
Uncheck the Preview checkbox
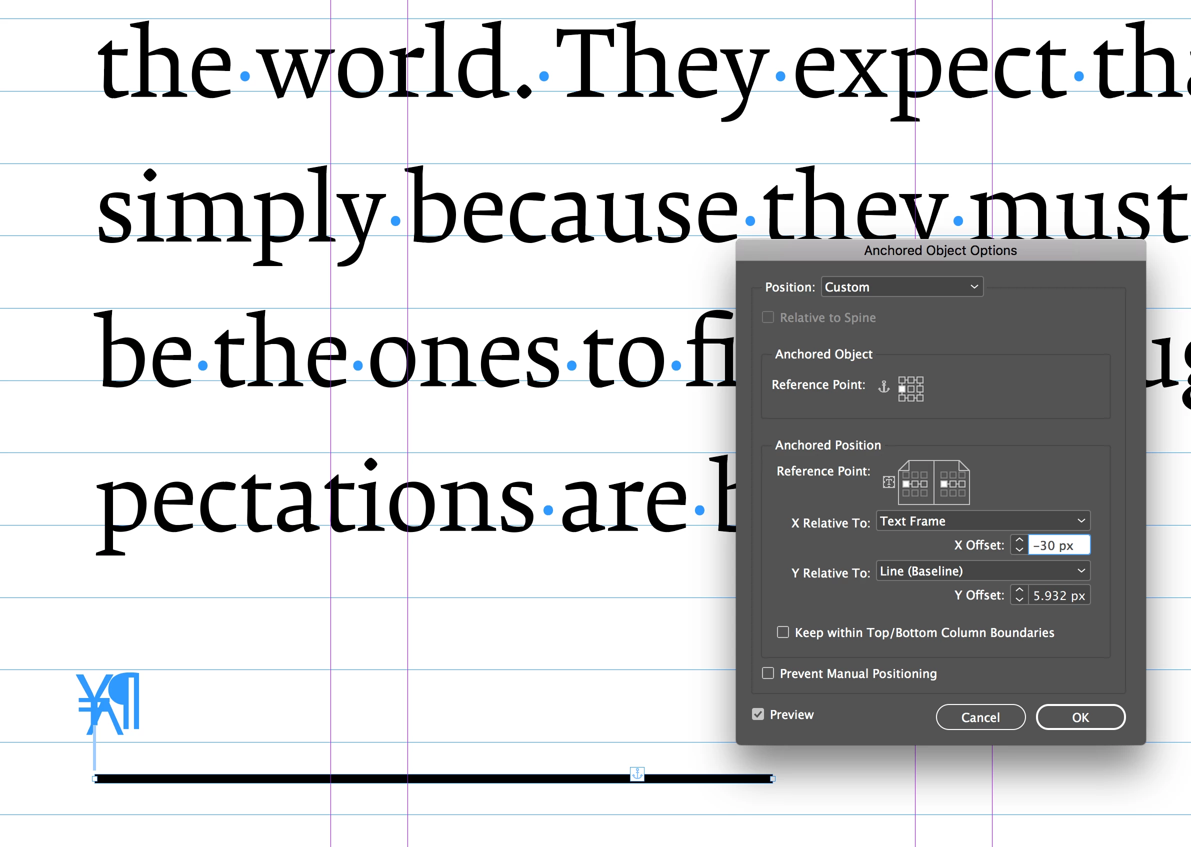pos(757,714)
